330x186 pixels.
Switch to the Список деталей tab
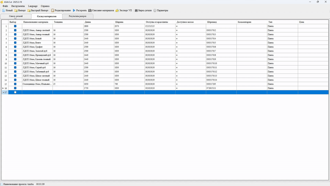pyautogui.click(x=16, y=16)
